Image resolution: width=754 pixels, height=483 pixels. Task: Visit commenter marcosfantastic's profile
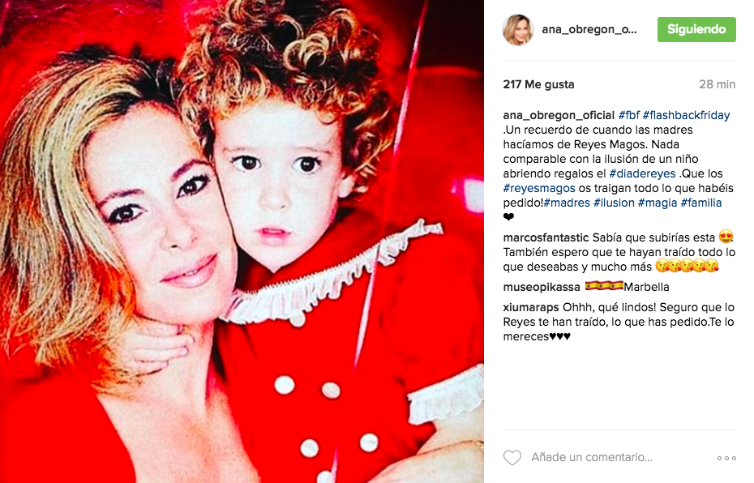(x=546, y=237)
